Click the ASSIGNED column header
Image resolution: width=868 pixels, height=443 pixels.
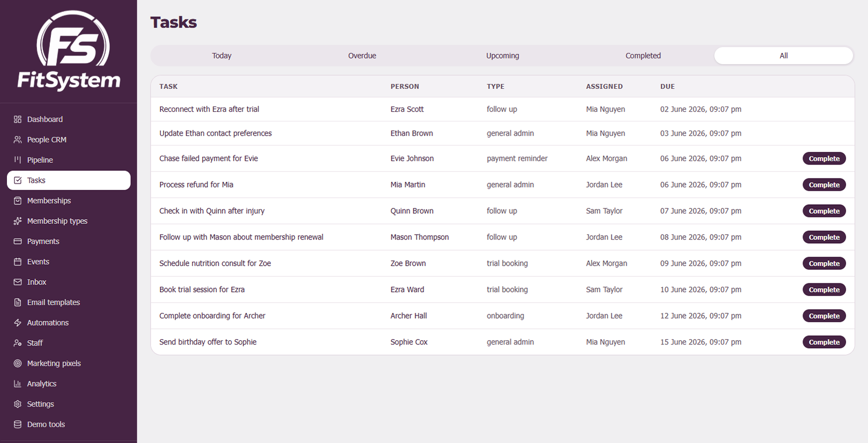coord(604,86)
